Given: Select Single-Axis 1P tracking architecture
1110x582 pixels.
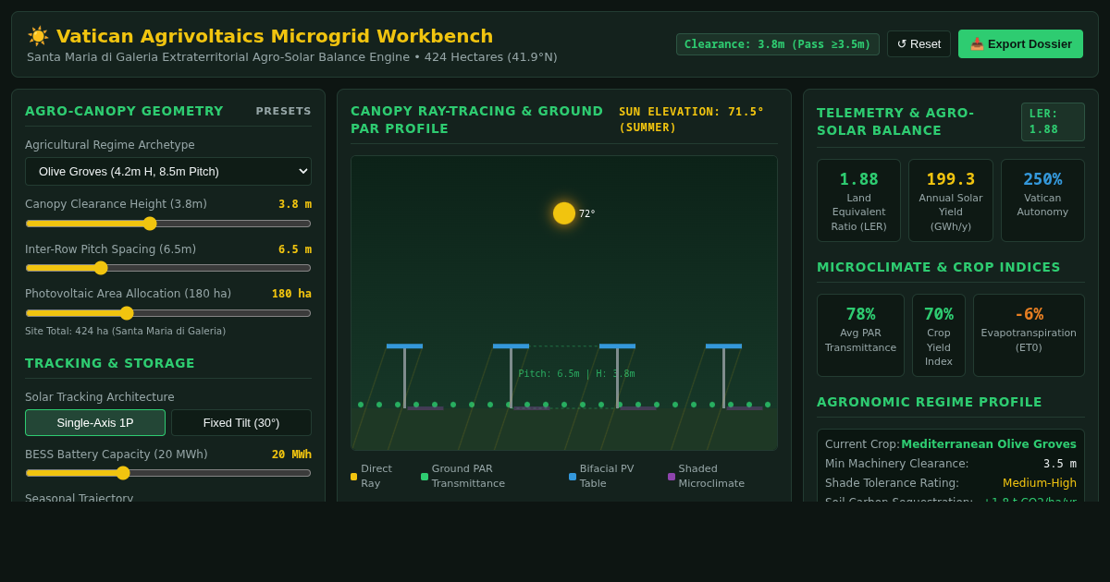Looking at the screenshot, I should [x=95, y=422].
